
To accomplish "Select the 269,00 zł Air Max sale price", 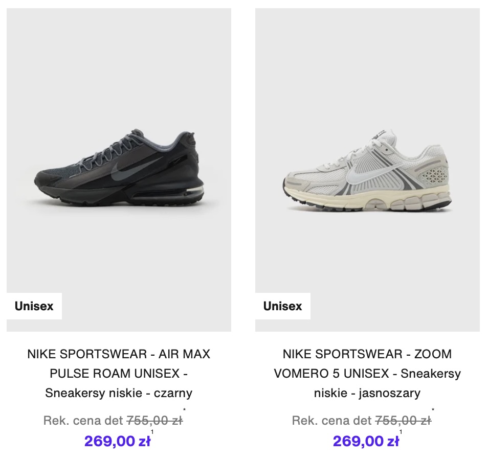I will [118, 441].
